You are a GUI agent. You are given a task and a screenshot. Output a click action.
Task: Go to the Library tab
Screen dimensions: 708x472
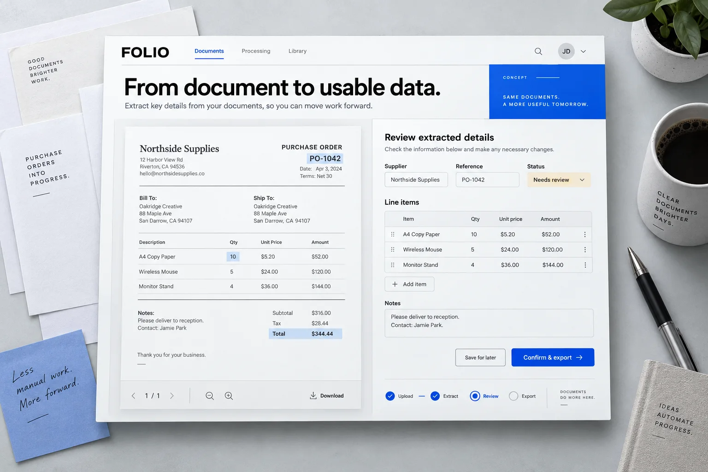(297, 51)
